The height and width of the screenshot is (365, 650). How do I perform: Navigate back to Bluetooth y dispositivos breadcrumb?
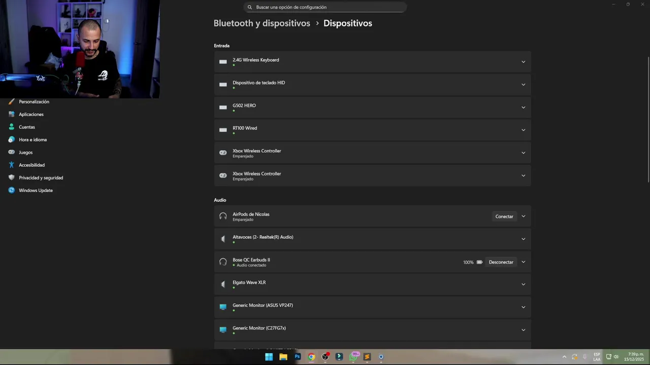262,23
